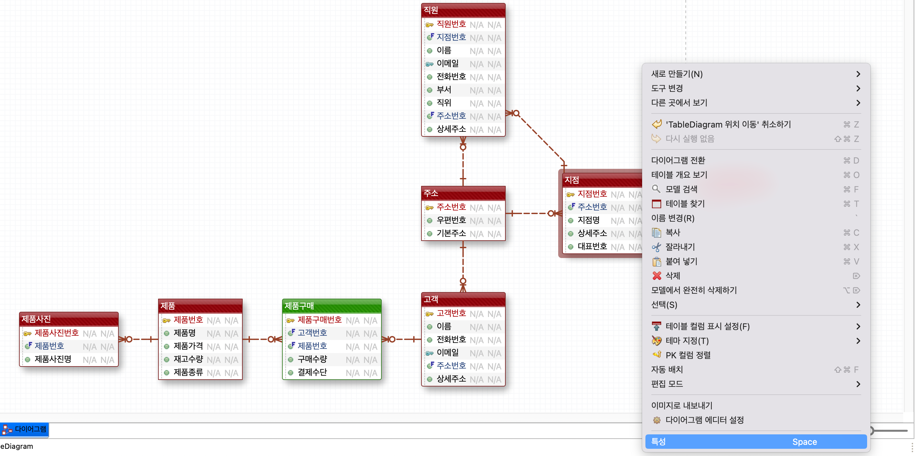Select 테이블 개요 보기 menu item
915x456 pixels.
756,175
